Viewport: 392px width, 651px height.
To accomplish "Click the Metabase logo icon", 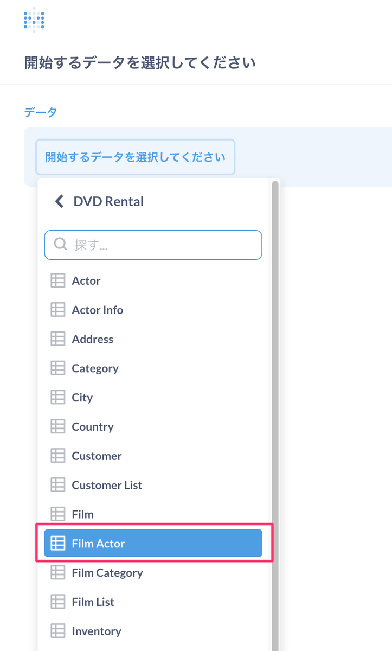I will [34, 20].
